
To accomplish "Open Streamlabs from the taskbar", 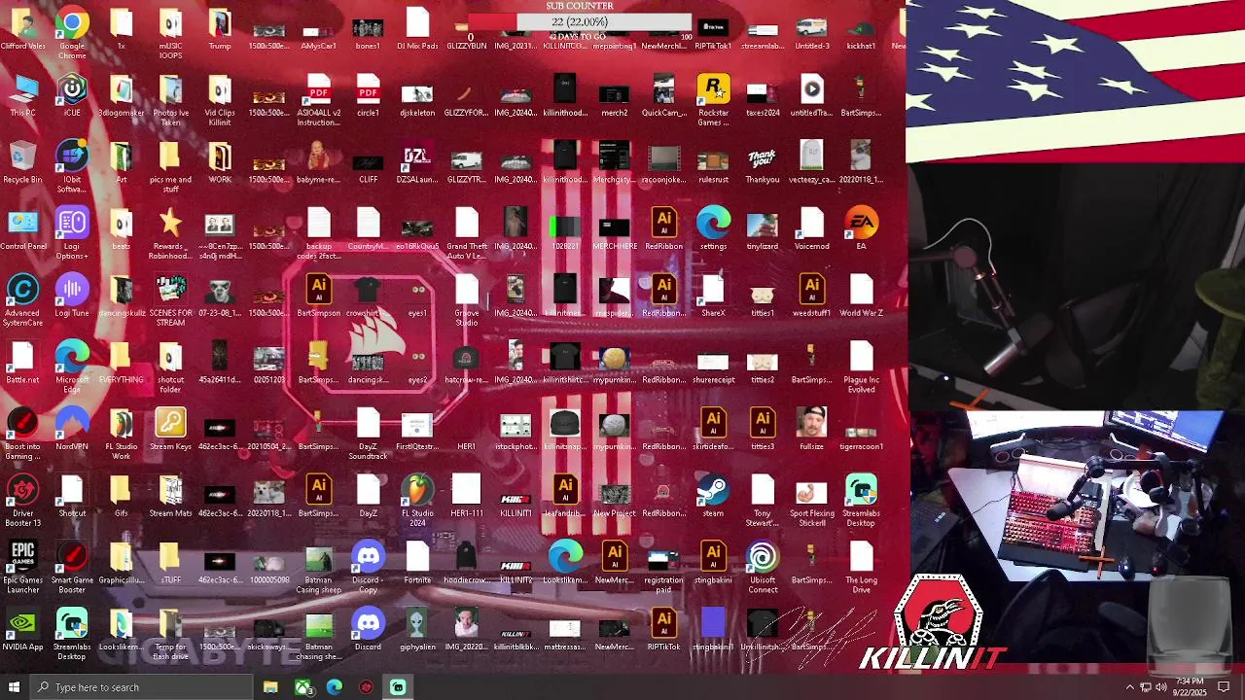I will (x=398, y=687).
